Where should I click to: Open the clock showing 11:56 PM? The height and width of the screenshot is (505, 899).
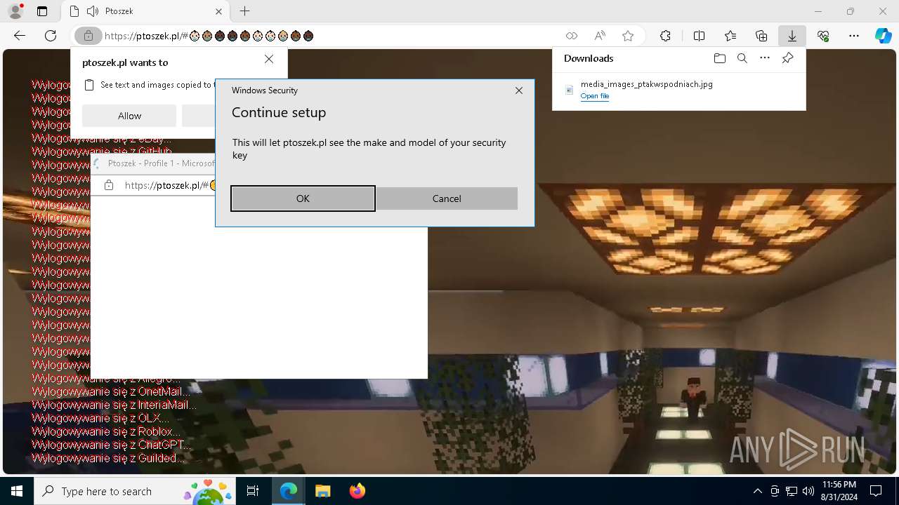(839, 491)
